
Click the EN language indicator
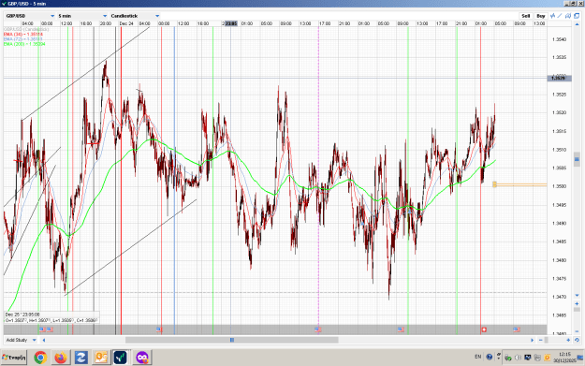478,357
